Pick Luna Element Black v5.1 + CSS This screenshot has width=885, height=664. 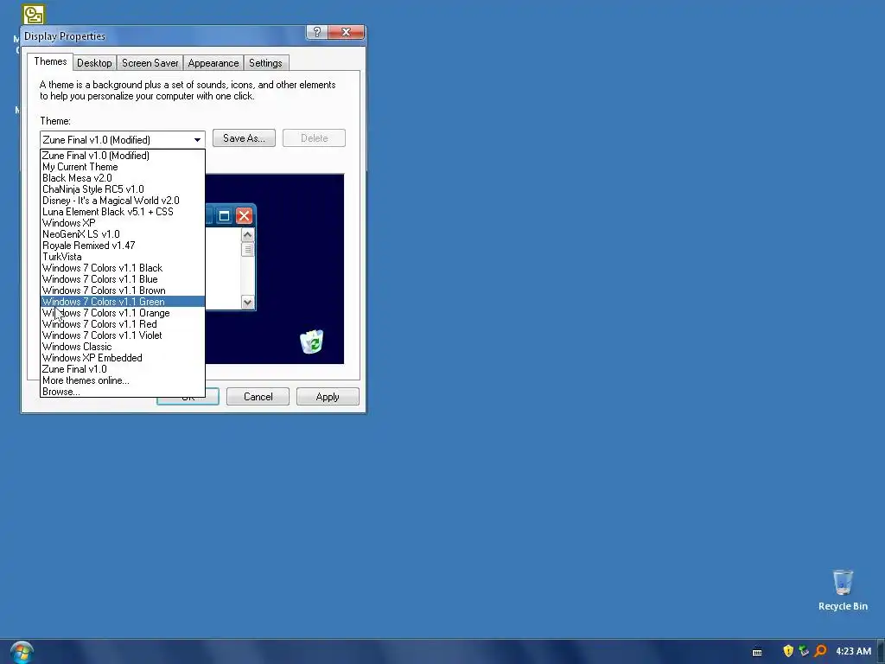pyautogui.click(x=123, y=212)
